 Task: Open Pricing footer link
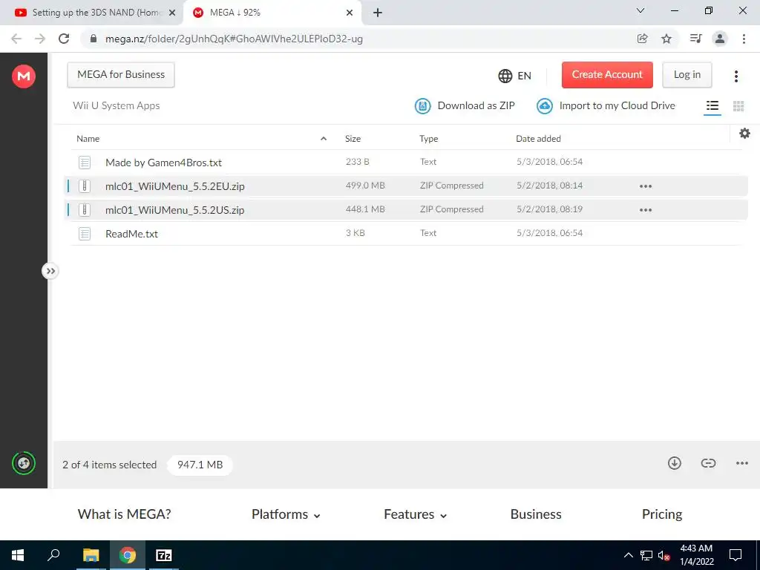point(661,514)
